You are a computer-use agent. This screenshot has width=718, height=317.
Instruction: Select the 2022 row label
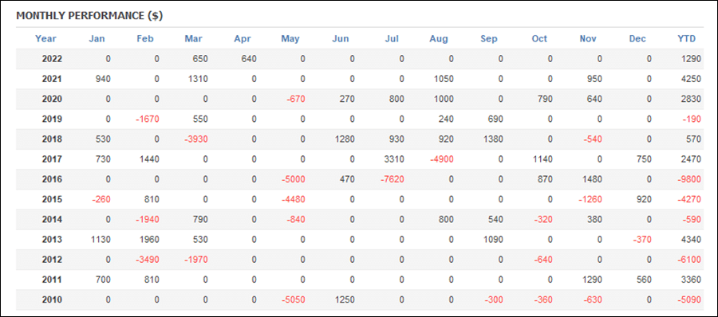click(52, 59)
